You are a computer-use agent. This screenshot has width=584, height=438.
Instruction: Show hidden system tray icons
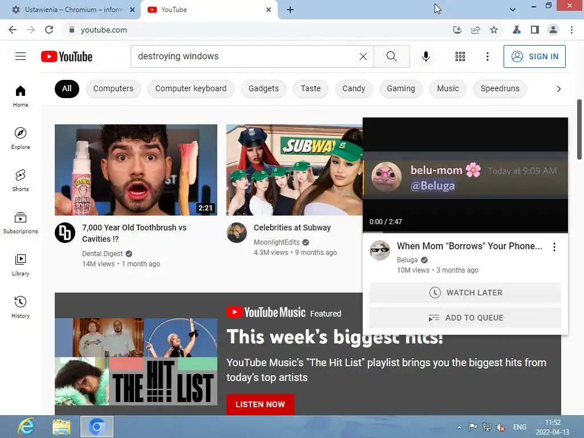tap(459, 427)
